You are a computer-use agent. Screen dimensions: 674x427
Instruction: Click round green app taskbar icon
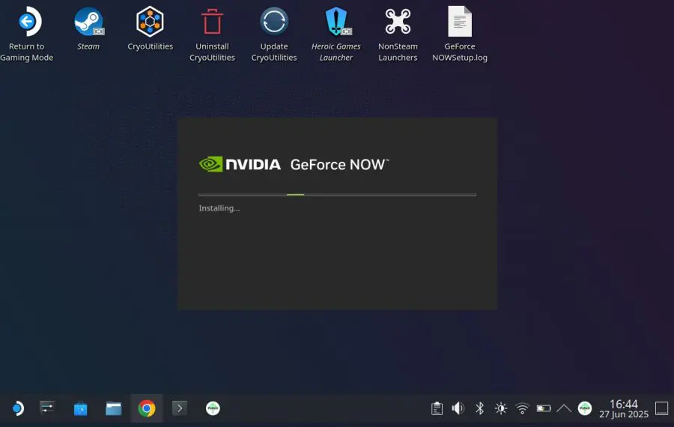[x=213, y=408]
